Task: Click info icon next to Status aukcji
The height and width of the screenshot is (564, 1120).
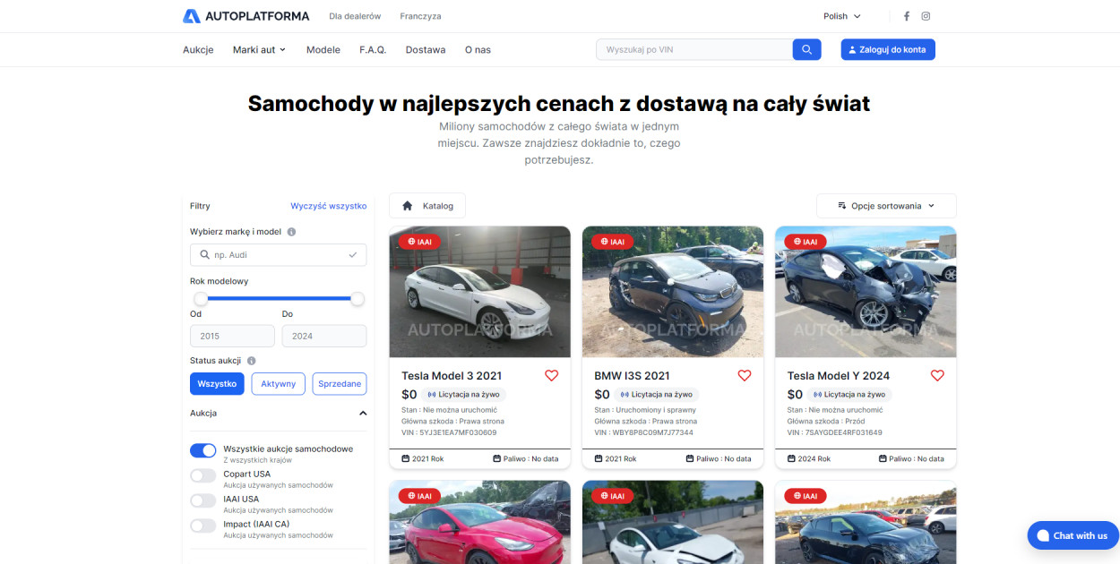Action: (252, 361)
